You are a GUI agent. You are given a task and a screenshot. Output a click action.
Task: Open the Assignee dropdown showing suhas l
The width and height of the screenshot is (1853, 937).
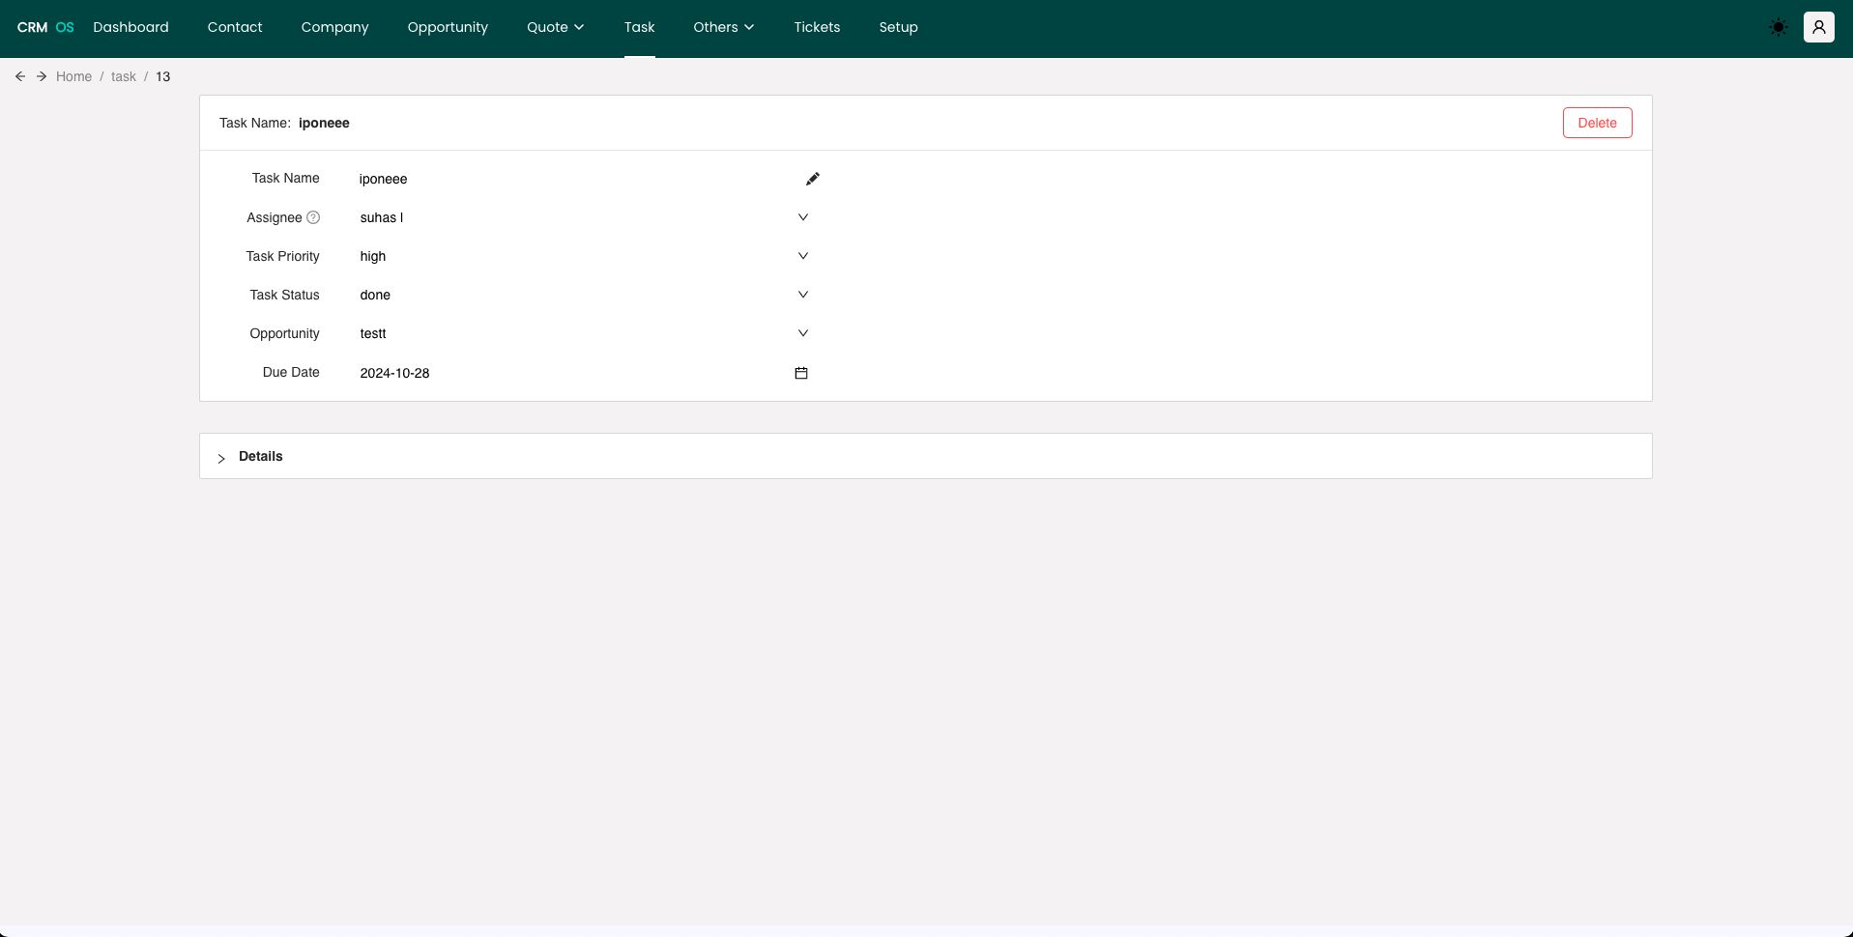[584, 217]
